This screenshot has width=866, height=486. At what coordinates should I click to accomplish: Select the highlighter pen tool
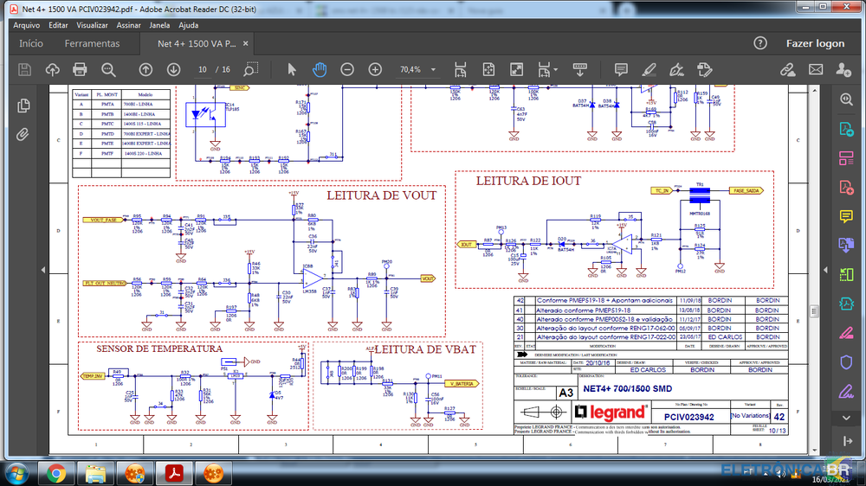[648, 69]
